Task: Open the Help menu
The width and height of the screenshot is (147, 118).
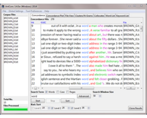Action: pyautogui.click(x=47, y=11)
